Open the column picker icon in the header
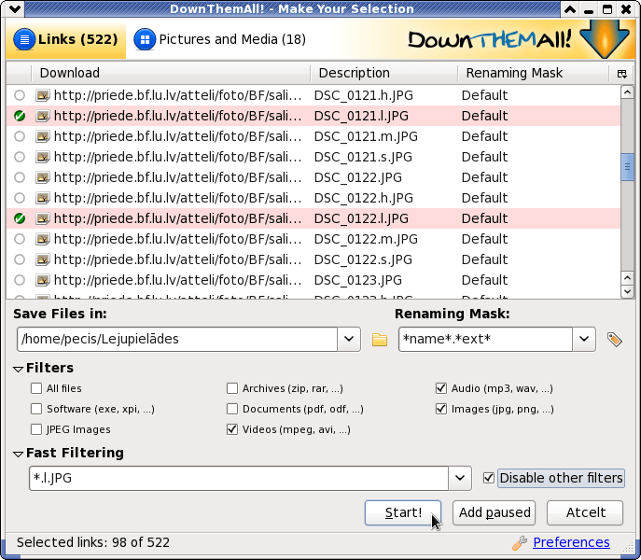This screenshot has width=641, height=560. coord(621,73)
